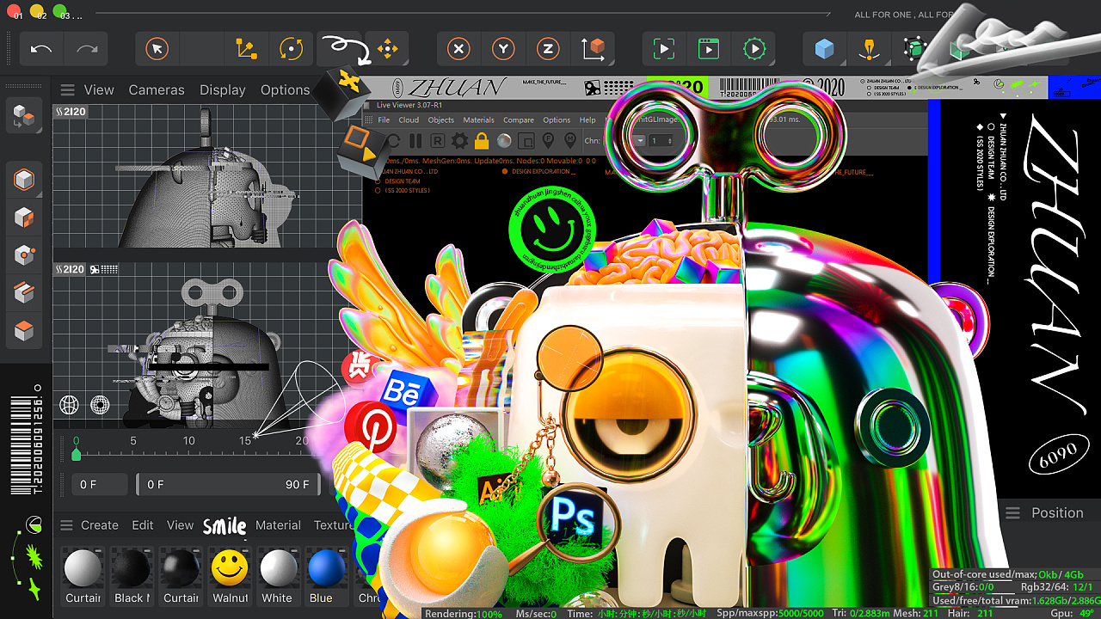Open Render Settings gear-clapper icon
Image resolution: width=1101 pixels, height=619 pixels.
tap(754, 49)
